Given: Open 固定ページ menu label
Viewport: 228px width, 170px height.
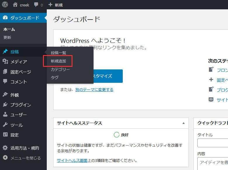Looking at the screenshot, I should tap(21, 72).
